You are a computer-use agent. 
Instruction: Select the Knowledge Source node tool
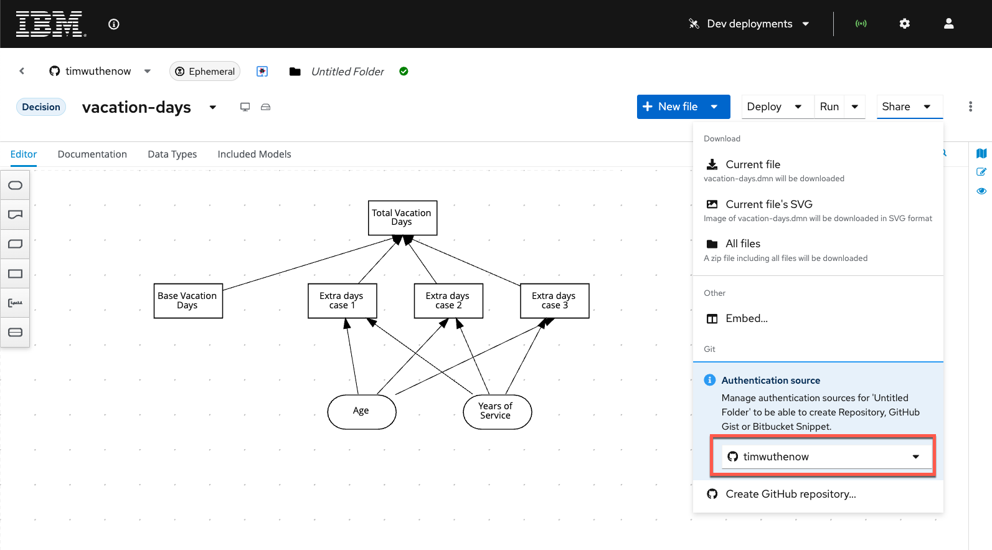tap(15, 214)
